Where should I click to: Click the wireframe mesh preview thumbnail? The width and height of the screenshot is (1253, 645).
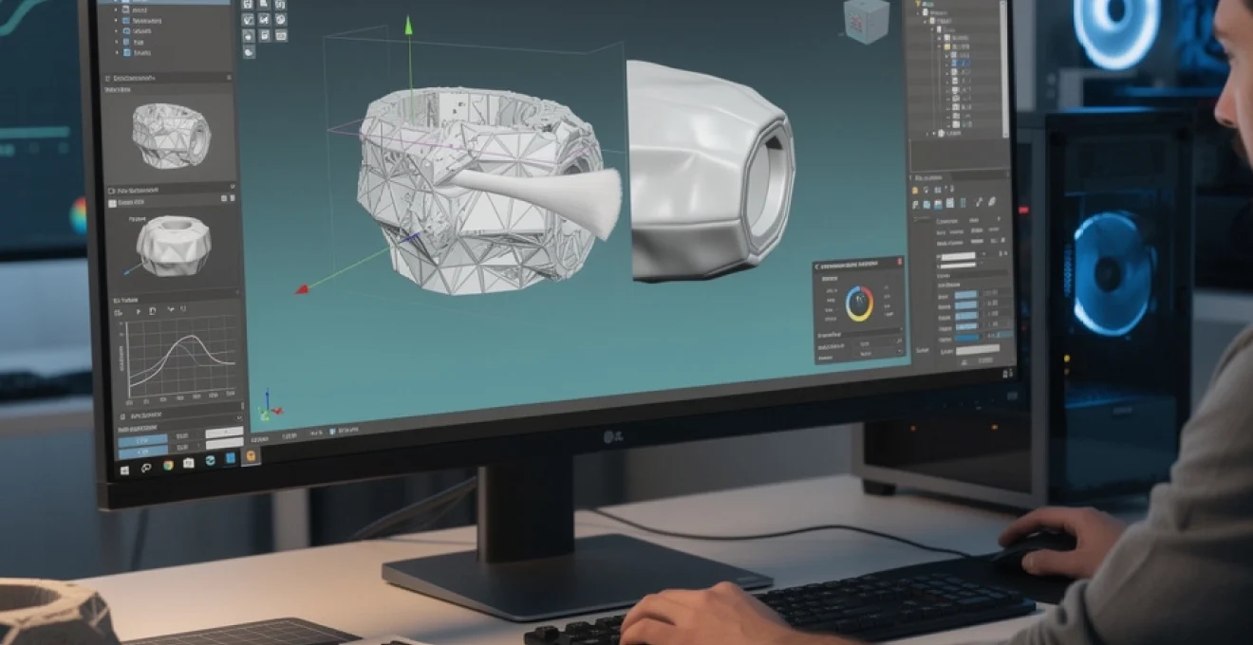pos(169,134)
